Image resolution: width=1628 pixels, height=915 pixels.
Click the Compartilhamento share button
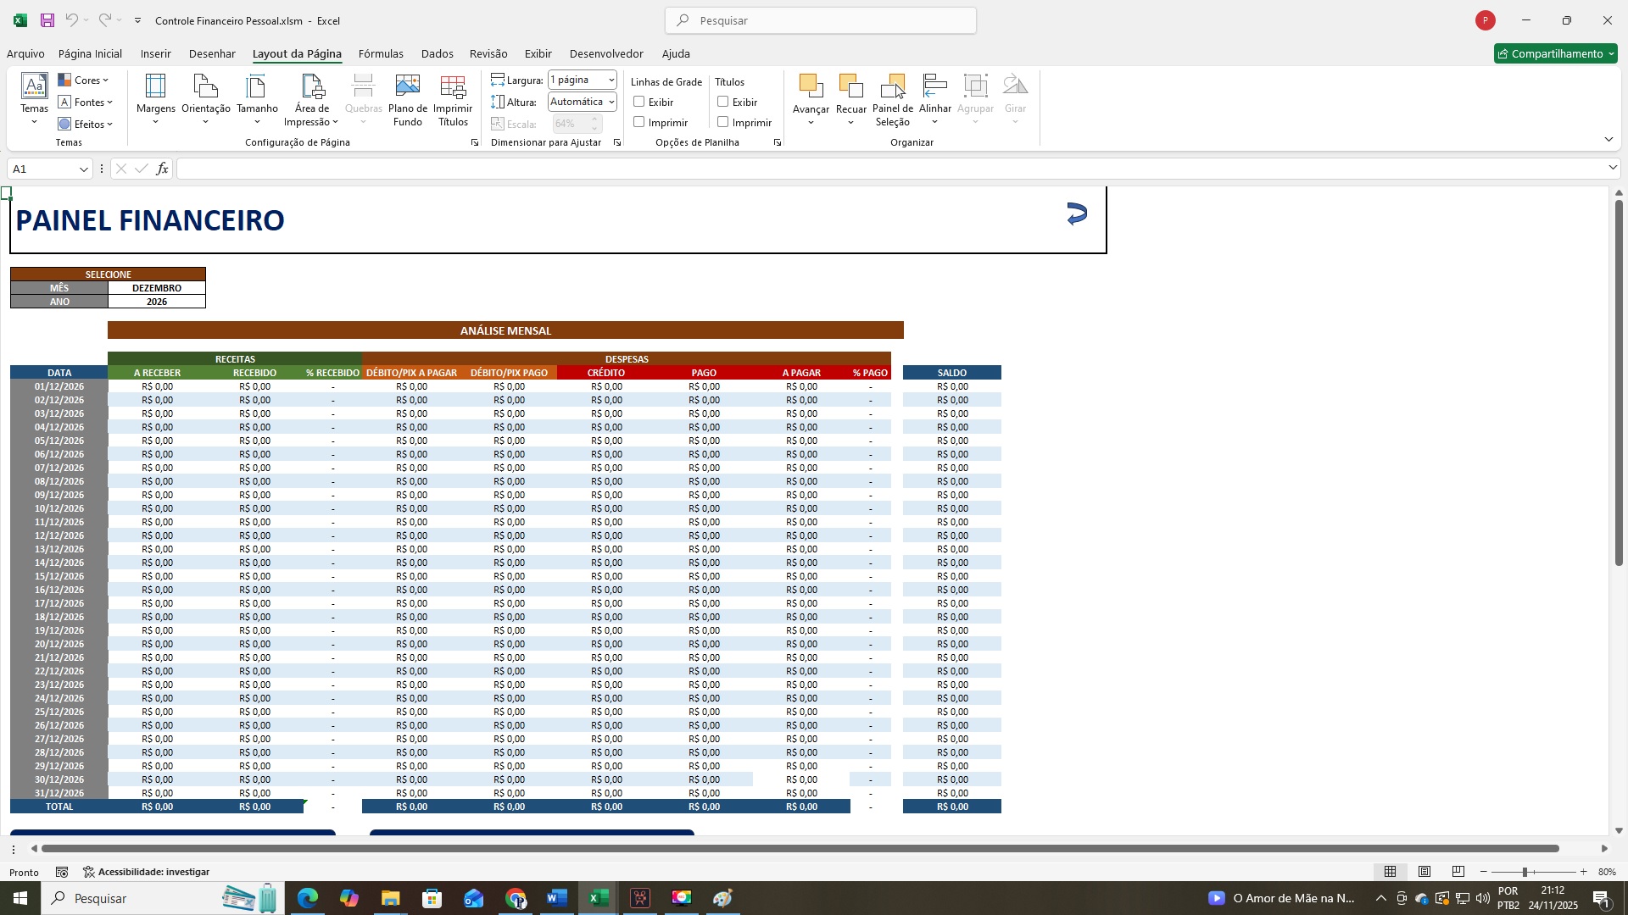point(1555,53)
